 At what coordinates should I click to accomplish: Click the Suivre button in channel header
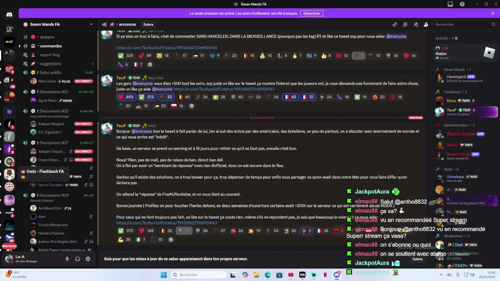[148, 24]
